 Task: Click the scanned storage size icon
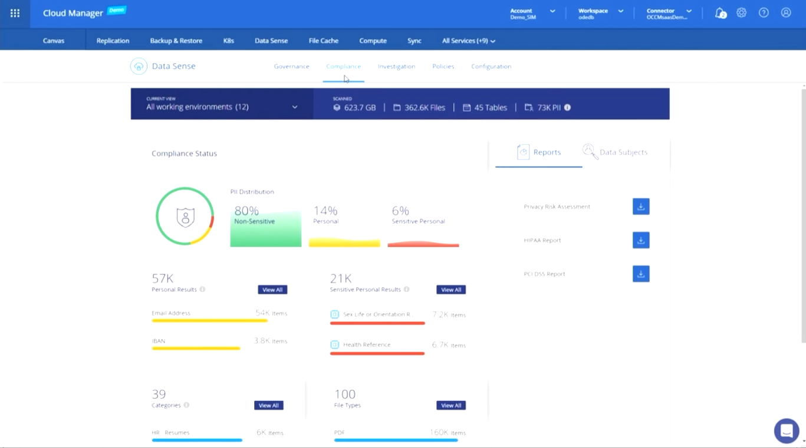(337, 108)
